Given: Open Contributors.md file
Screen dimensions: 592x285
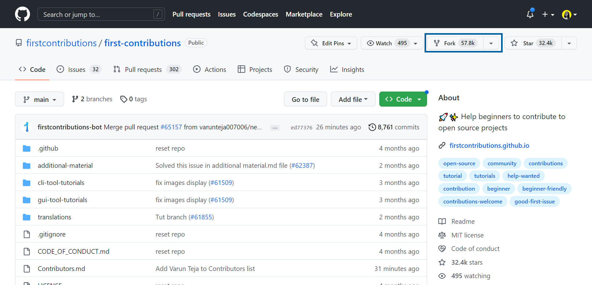Looking at the screenshot, I should click(x=61, y=269).
